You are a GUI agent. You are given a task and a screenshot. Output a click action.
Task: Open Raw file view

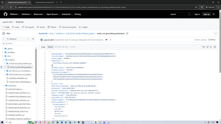(x=204, y=47)
